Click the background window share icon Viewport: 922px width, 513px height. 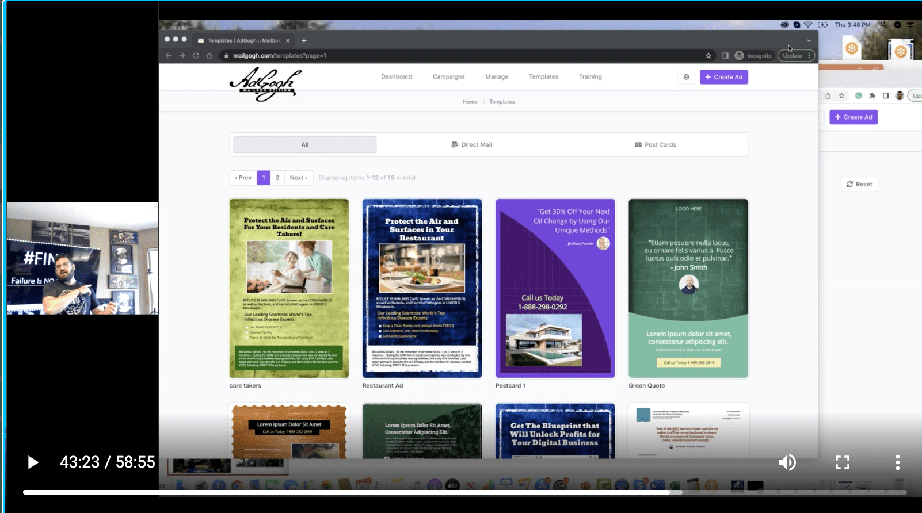point(828,96)
